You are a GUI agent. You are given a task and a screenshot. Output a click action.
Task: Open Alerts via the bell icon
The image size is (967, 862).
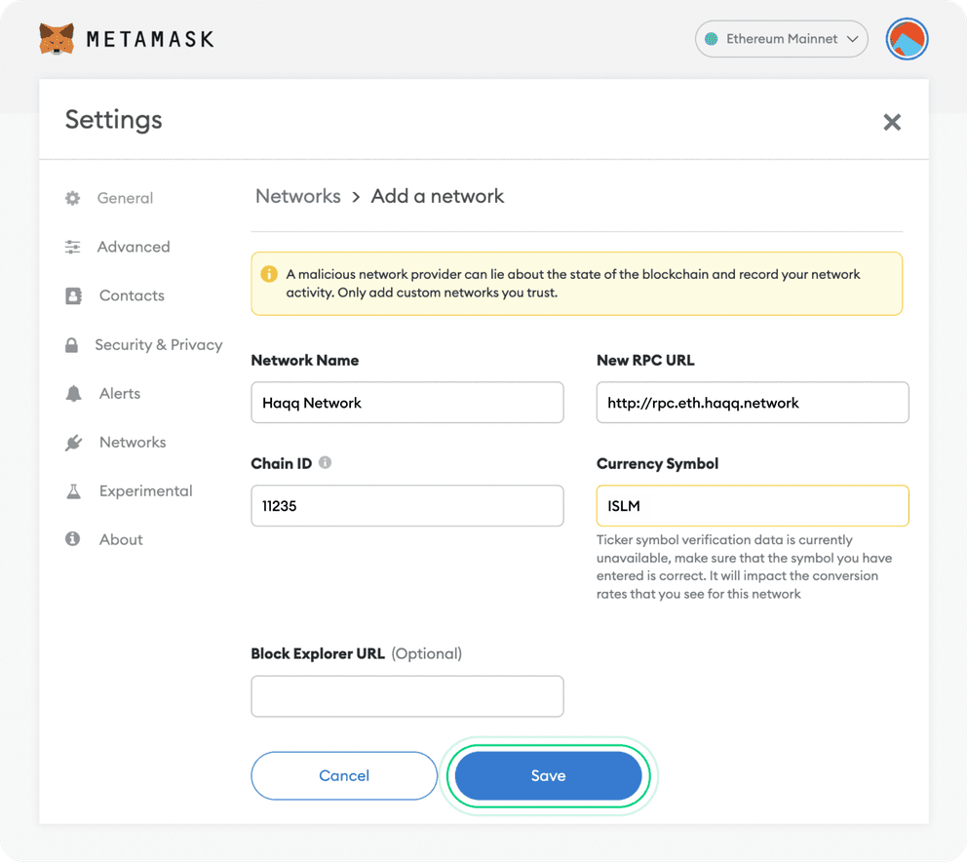72,393
